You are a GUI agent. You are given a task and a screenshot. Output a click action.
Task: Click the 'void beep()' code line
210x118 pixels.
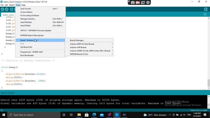point(10,67)
